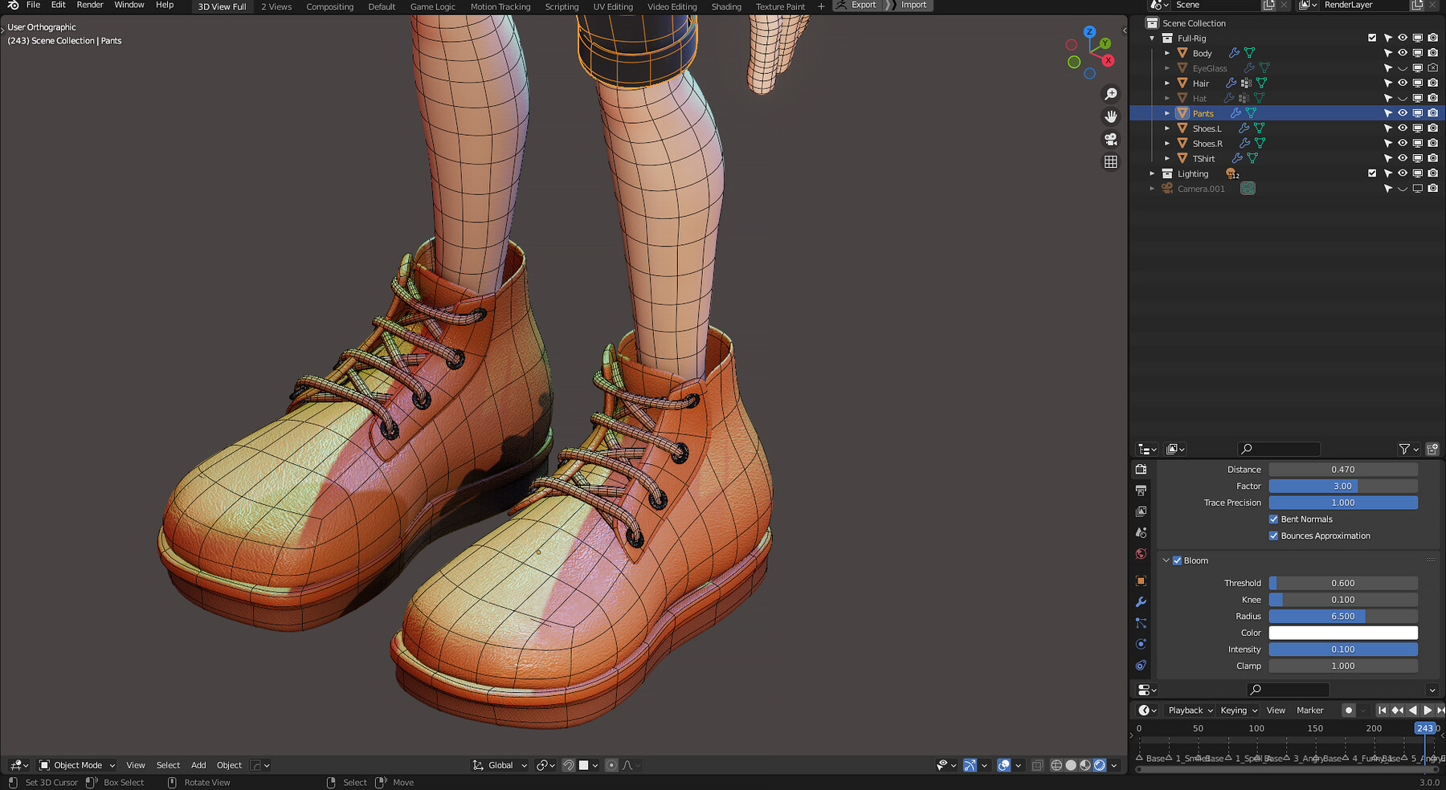Viewport: 1446px width, 790px height.
Task: Open the Render menu
Action: coord(90,5)
